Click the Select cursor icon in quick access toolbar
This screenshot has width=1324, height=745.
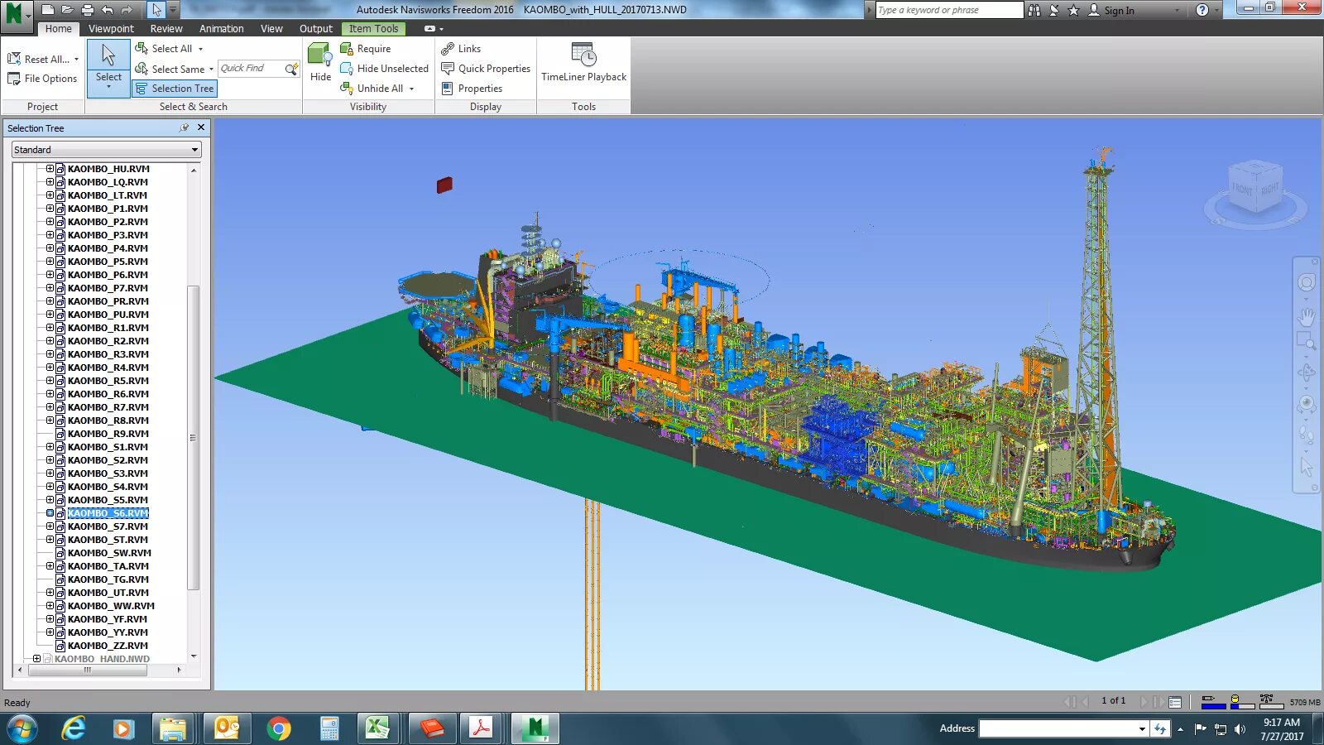(x=157, y=10)
